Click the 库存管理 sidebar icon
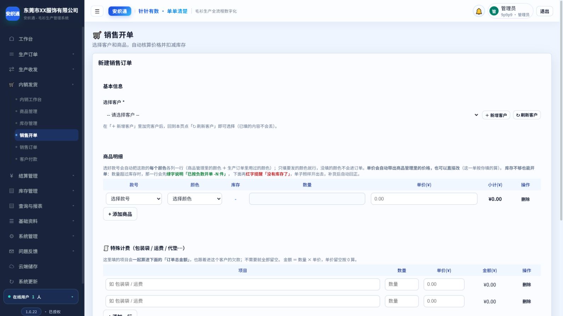This screenshot has height=316, width=563. coord(12,191)
